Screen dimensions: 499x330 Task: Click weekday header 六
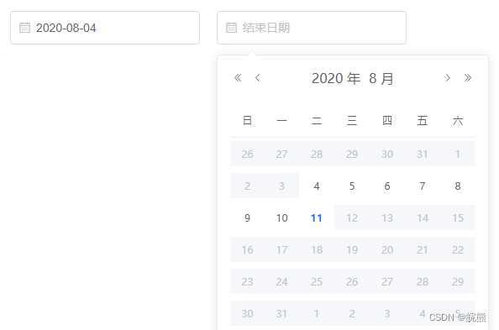458,121
